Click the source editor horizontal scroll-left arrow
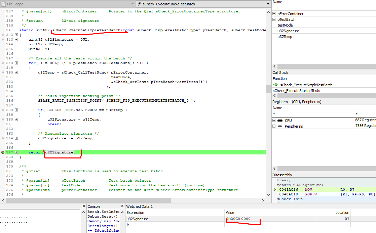The height and width of the screenshot is (233, 376). coord(3,200)
